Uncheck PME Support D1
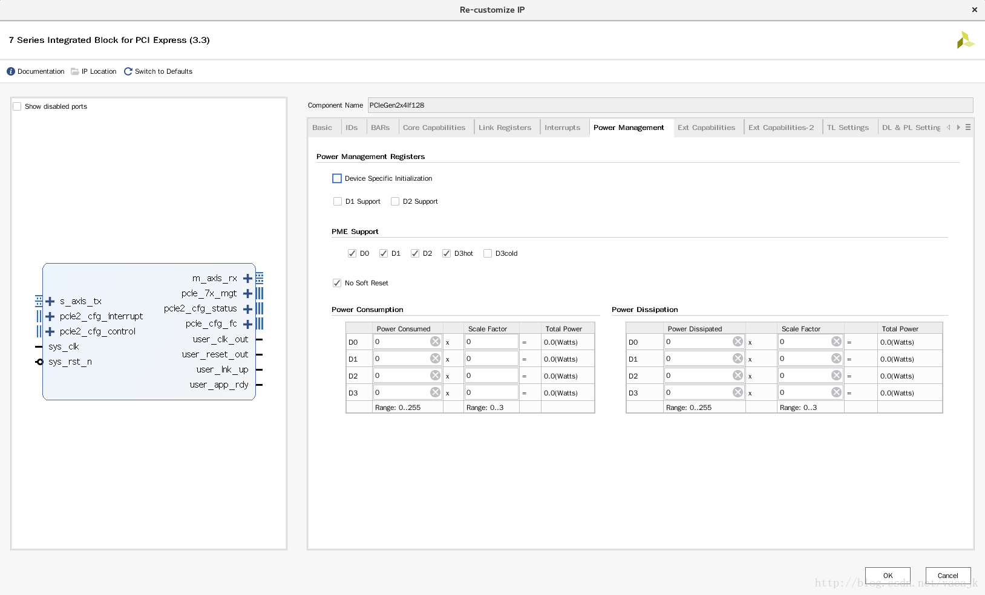This screenshot has height=595, width=985. 384,253
